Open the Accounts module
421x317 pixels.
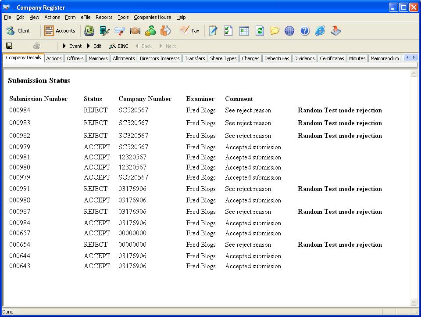pyautogui.click(x=60, y=31)
